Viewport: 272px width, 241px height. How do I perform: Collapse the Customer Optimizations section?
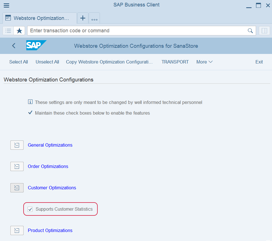point(17,188)
